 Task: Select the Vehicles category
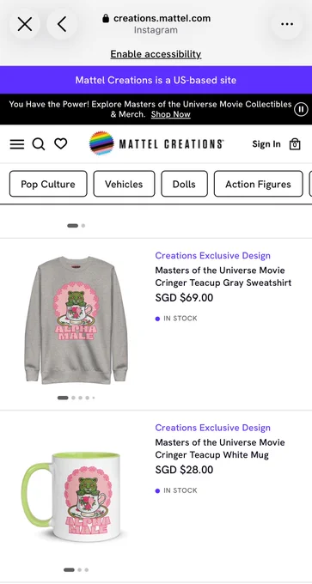pos(124,184)
